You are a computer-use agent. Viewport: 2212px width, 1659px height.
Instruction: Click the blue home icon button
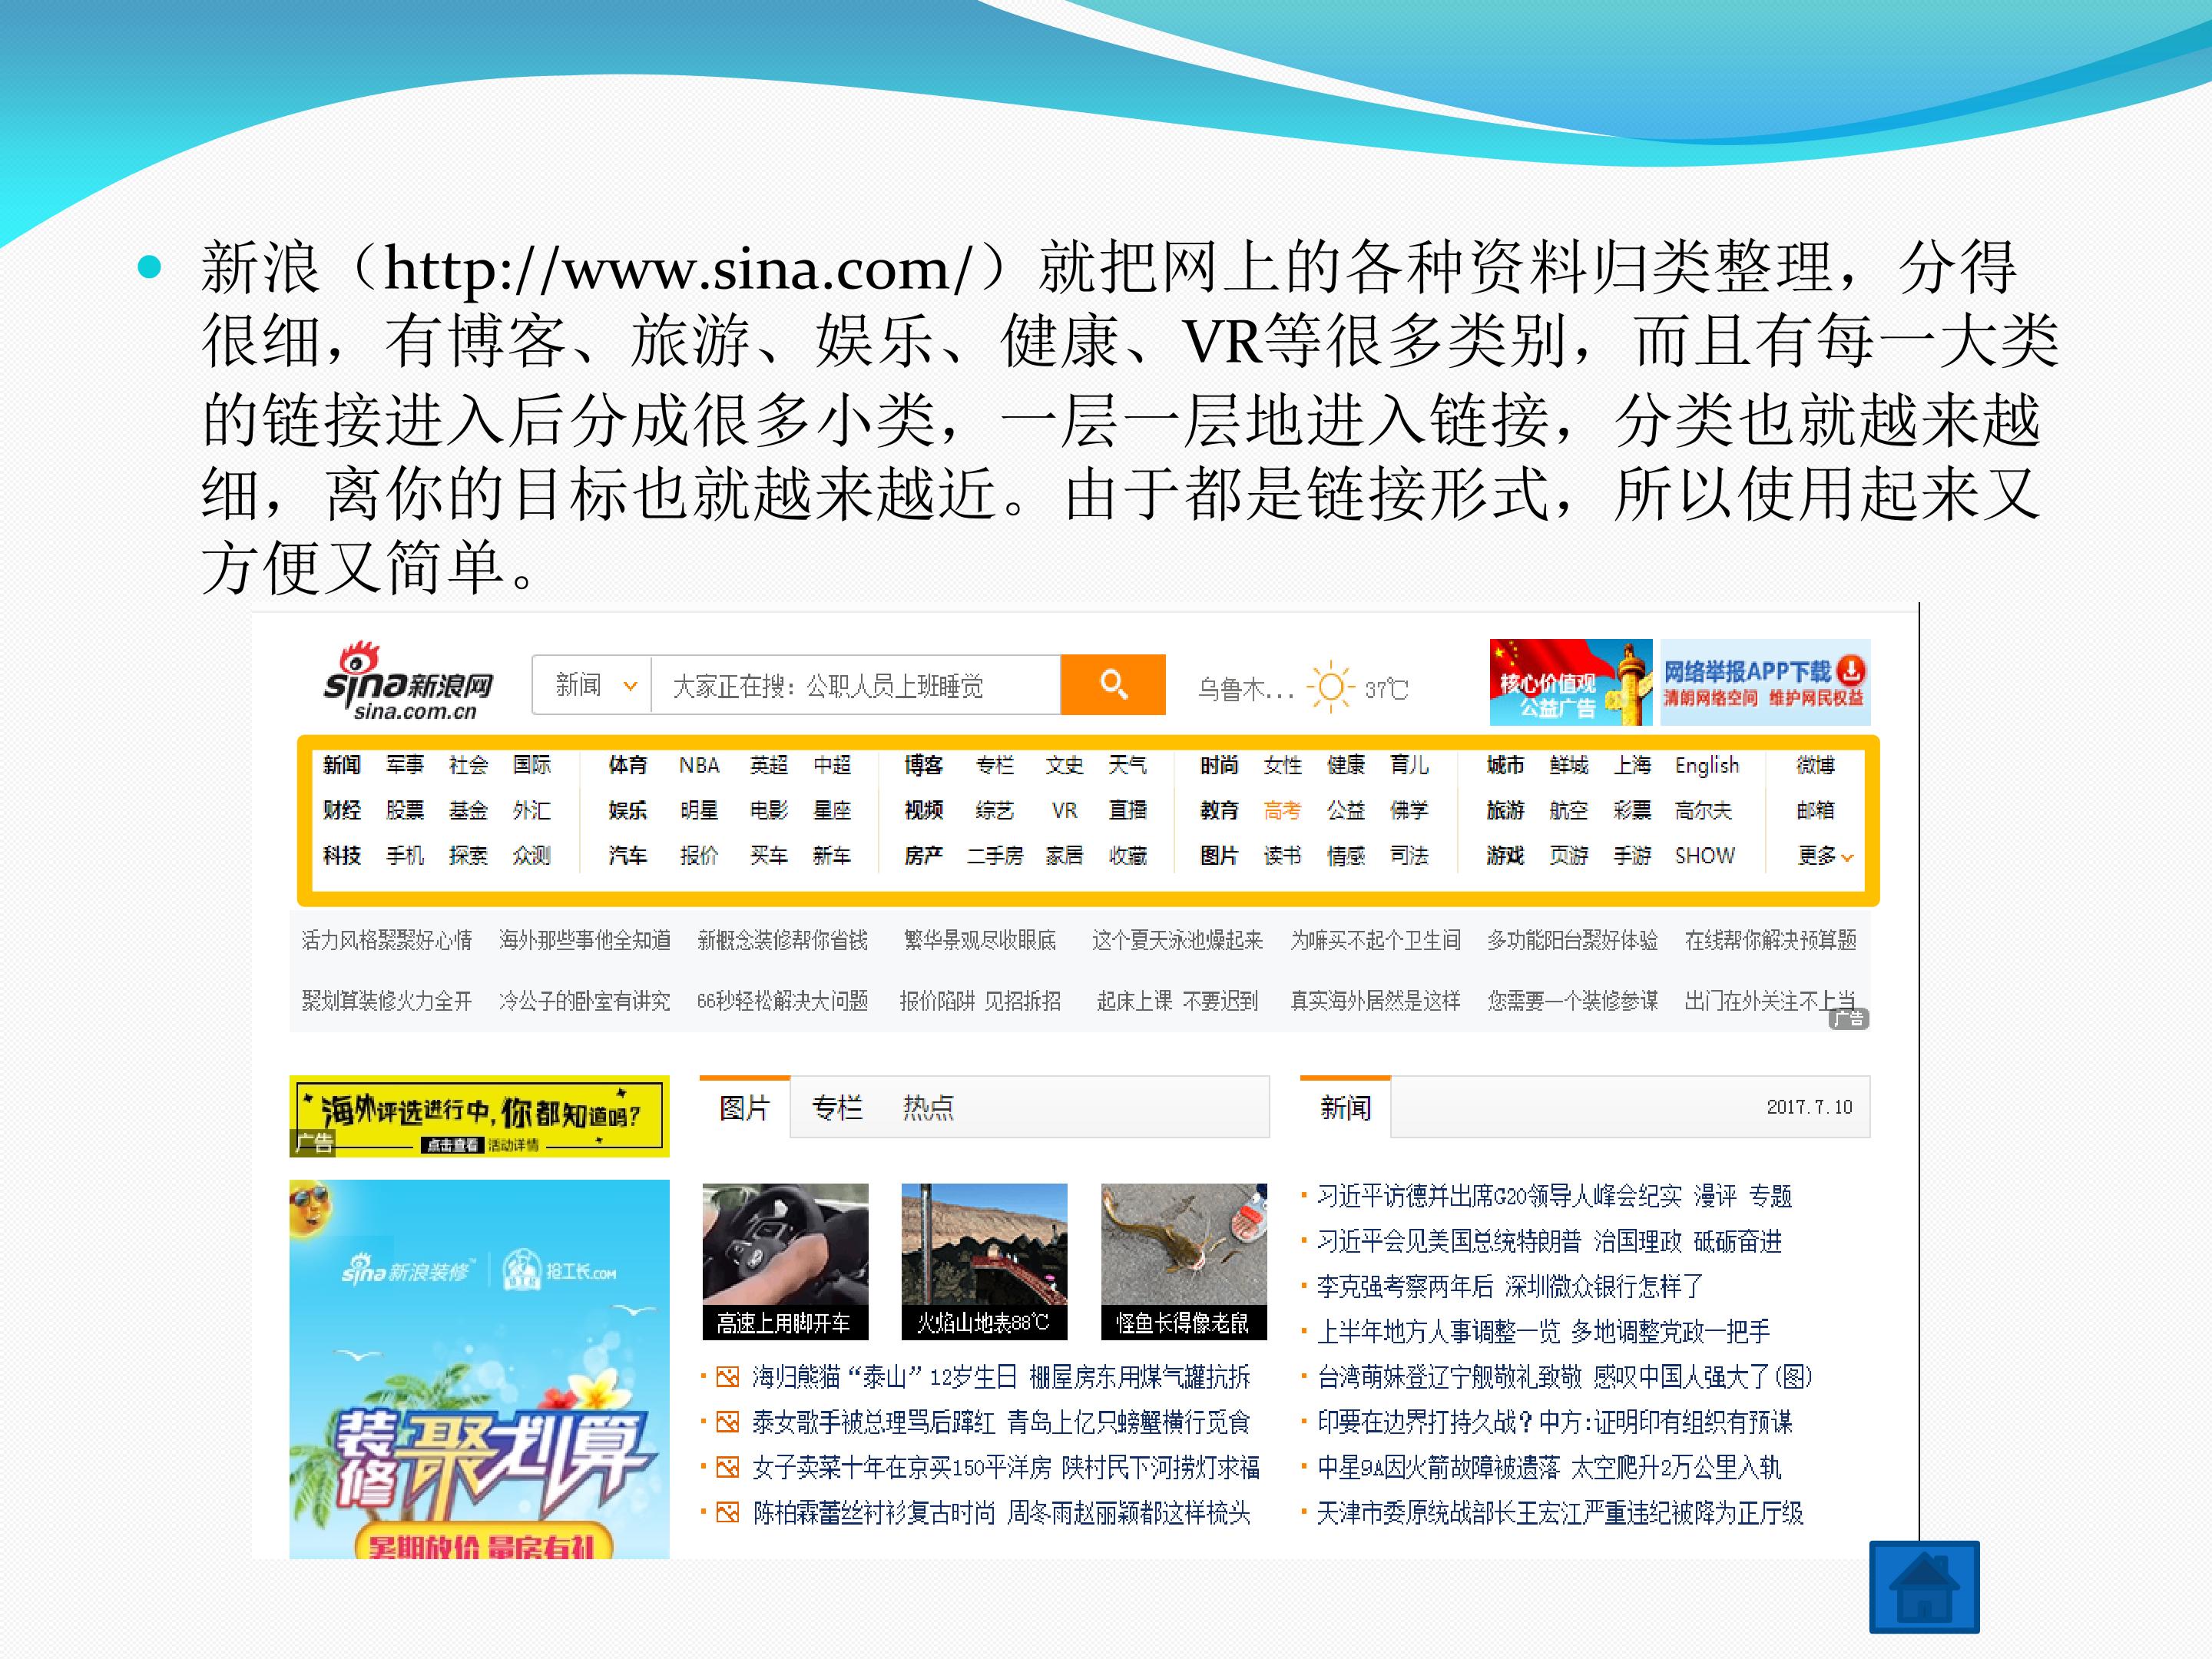pyautogui.click(x=1924, y=1587)
